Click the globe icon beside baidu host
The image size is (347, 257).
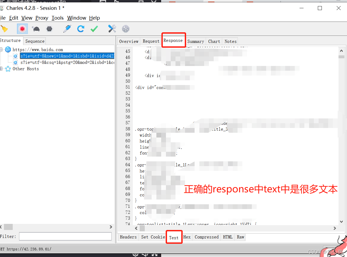(x=8, y=50)
